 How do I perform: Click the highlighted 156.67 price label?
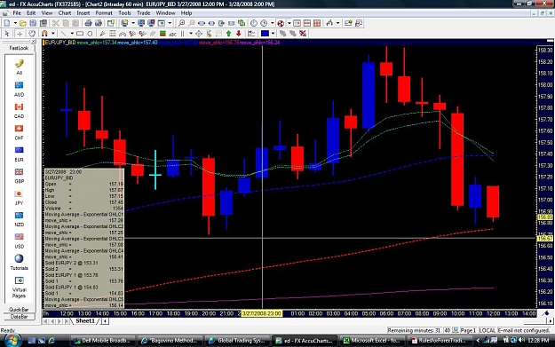545,239
